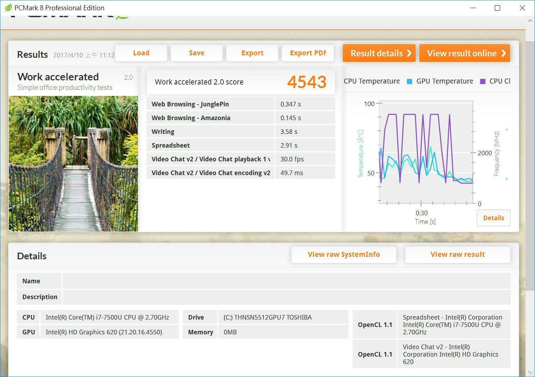Screen dimensions: 535x377
Task: Select the Spreadsheet result row
Action: pos(240,145)
